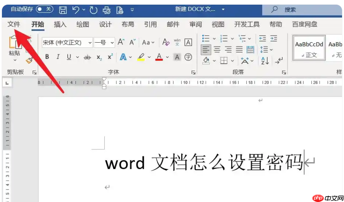The height and width of the screenshot is (202, 344).
Task: Click the Center alignment icon
Action: pos(217,50)
